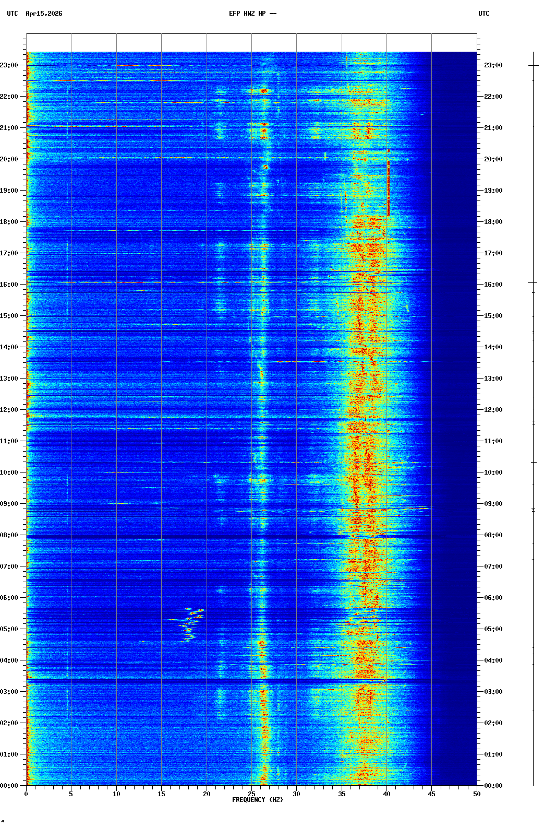Click the 50 frequency tick label
The width and height of the screenshot is (556, 827).
click(x=476, y=794)
